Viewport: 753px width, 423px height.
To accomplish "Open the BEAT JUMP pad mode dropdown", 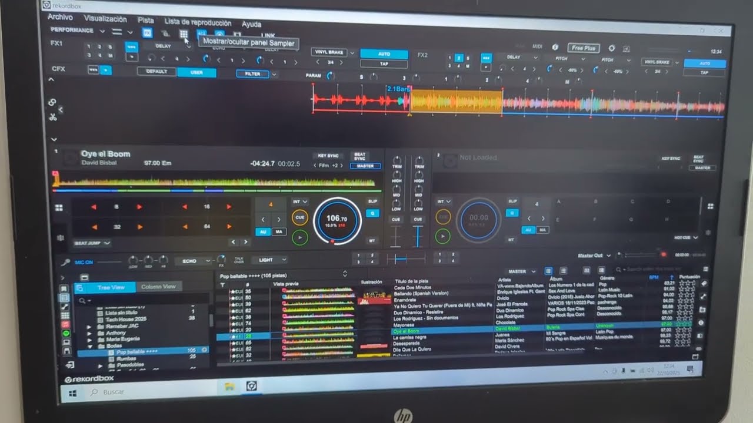I will click(93, 243).
